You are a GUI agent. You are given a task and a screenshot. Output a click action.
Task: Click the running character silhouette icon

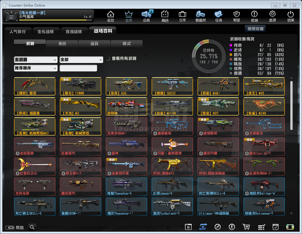click(x=232, y=227)
